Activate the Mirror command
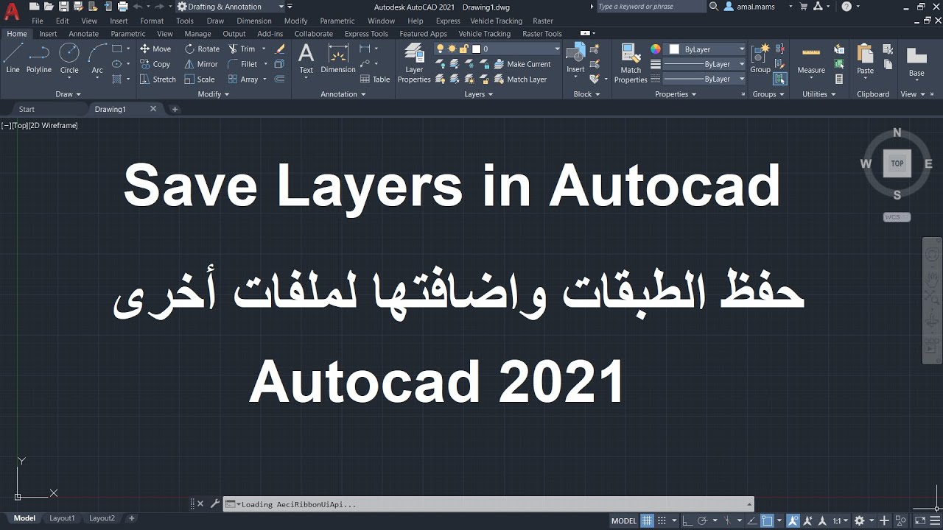This screenshot has height=530, width=943. (201, 64)
